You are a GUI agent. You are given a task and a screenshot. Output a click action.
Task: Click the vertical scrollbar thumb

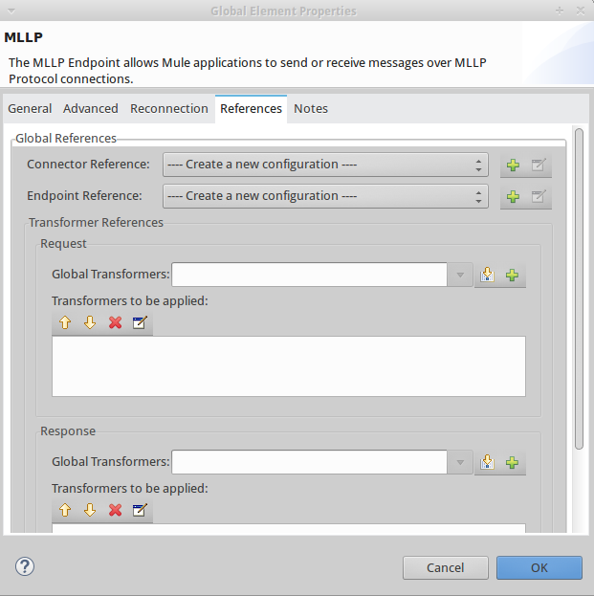(x=579, y=289)
